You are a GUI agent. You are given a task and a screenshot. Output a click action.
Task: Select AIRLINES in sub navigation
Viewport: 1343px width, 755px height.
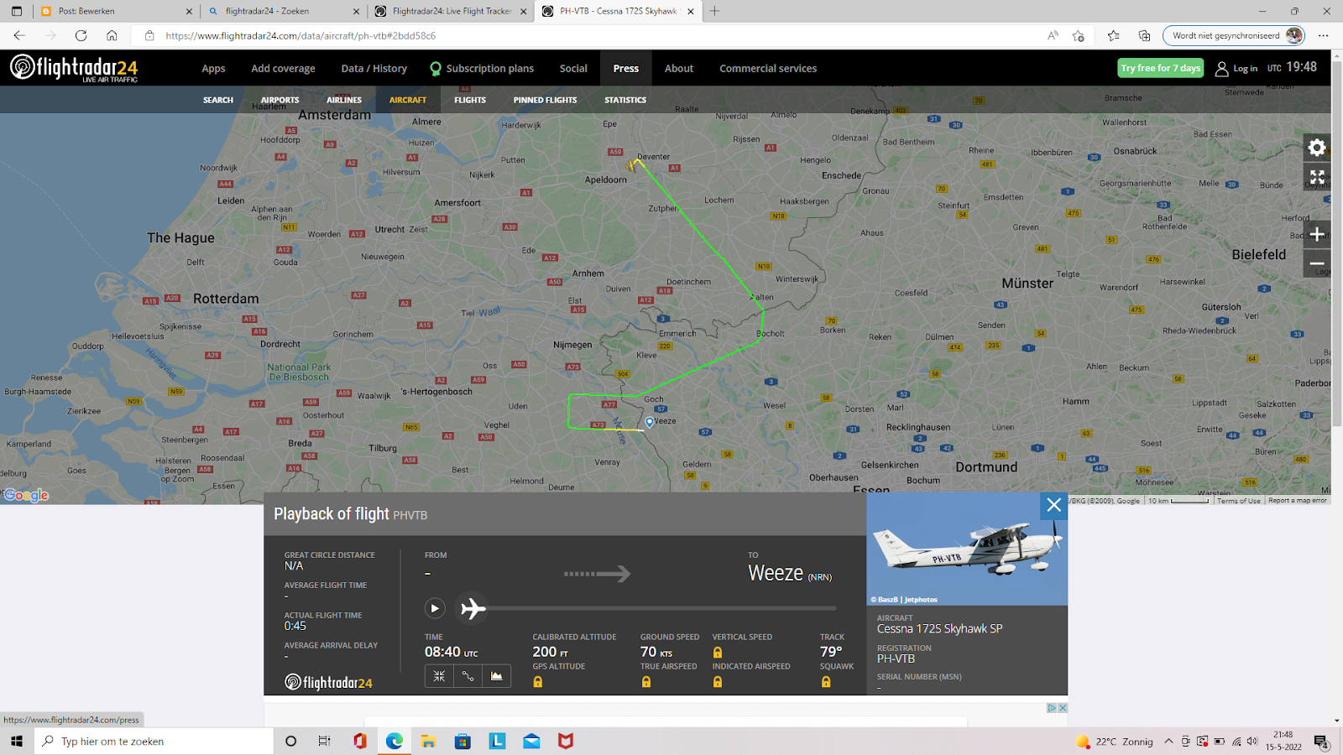pyautogui.click(x=344, y=100)
